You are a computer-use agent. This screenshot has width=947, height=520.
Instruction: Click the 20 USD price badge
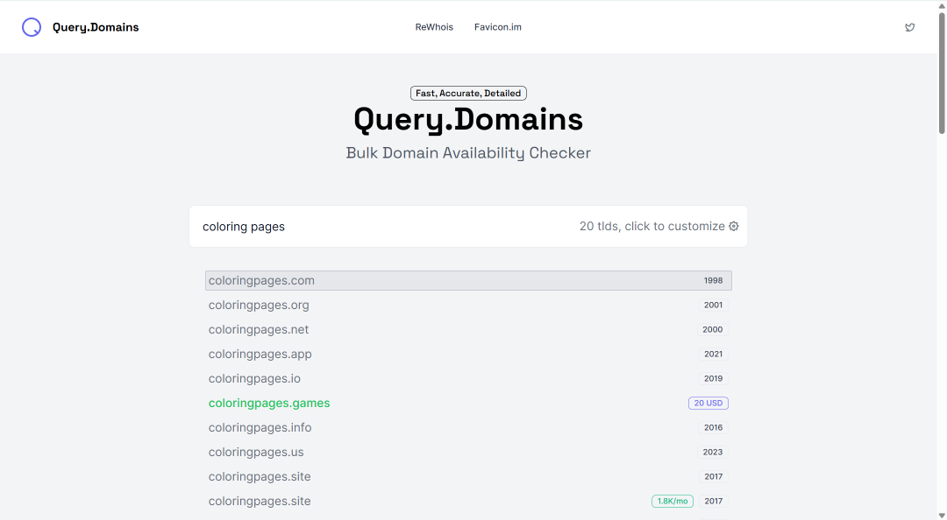708,403
